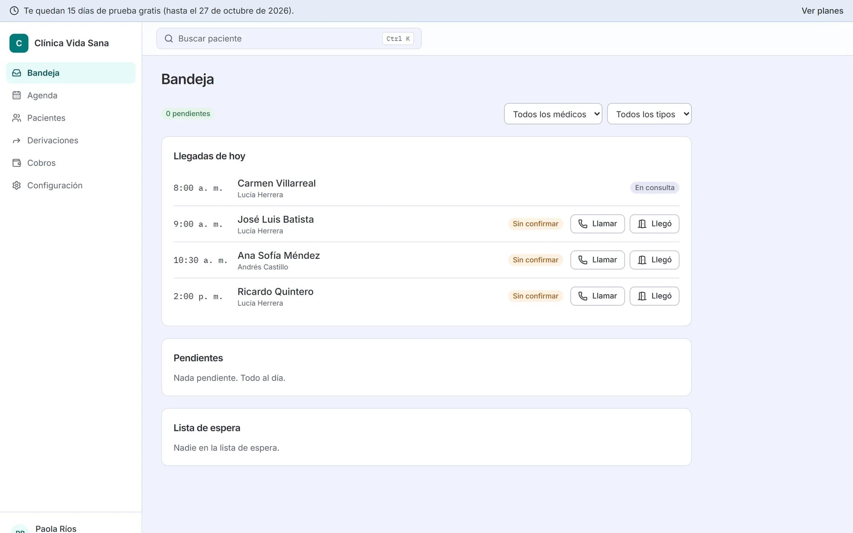
Task: Open the Todos los médicos dropdown
Action: [x=553, y=114]
